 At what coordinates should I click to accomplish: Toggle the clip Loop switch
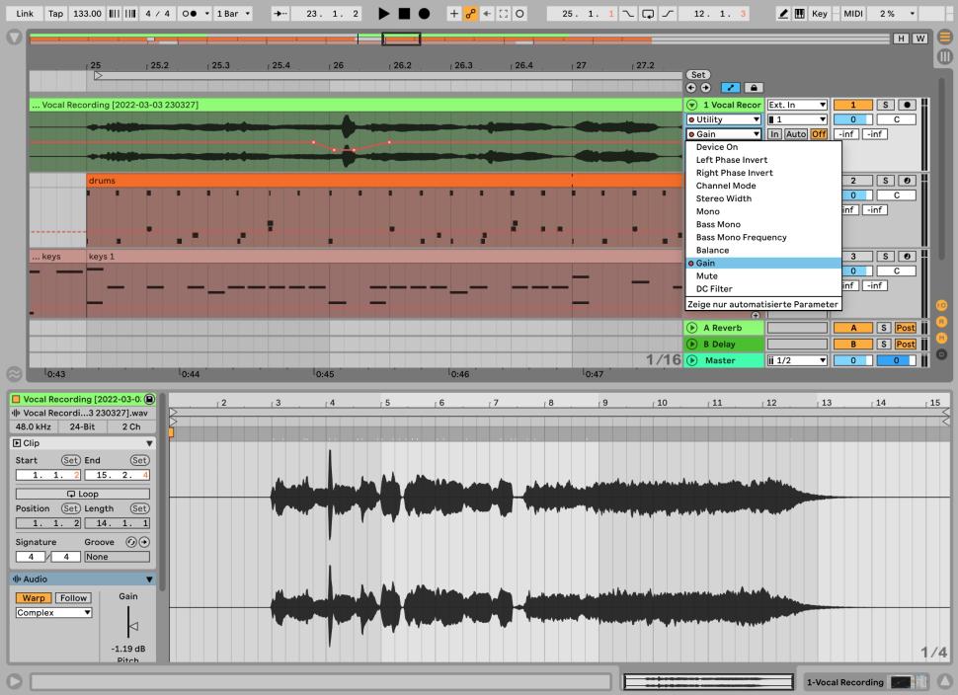tap(83, 494)
